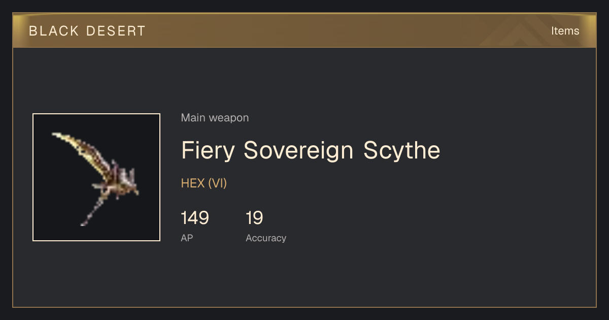This screenshot has height=320, width=609.
Task: Click the Main weapon category label
Action: tap(215, 118)
